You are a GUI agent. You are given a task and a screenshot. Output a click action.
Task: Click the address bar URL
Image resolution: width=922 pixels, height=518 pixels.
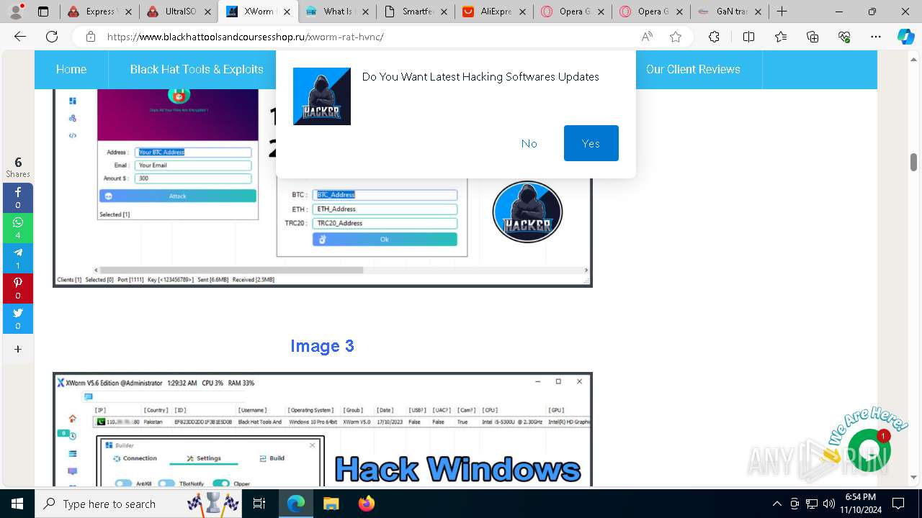[245, 37]
